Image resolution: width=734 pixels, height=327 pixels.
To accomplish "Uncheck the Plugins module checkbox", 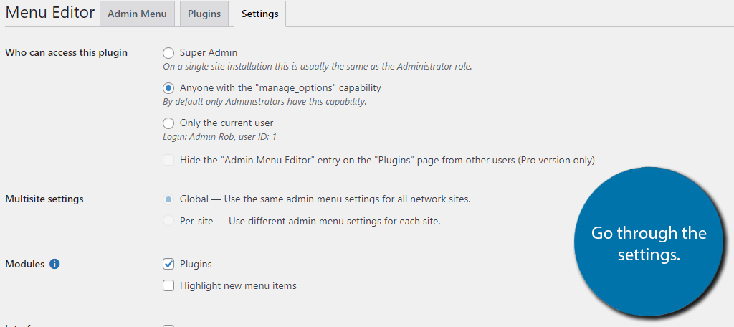I will (168, 264).
